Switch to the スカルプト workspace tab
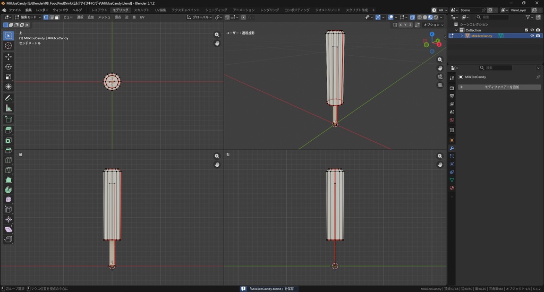The width and height of the screenshot is (544, 292). (141, 10)
